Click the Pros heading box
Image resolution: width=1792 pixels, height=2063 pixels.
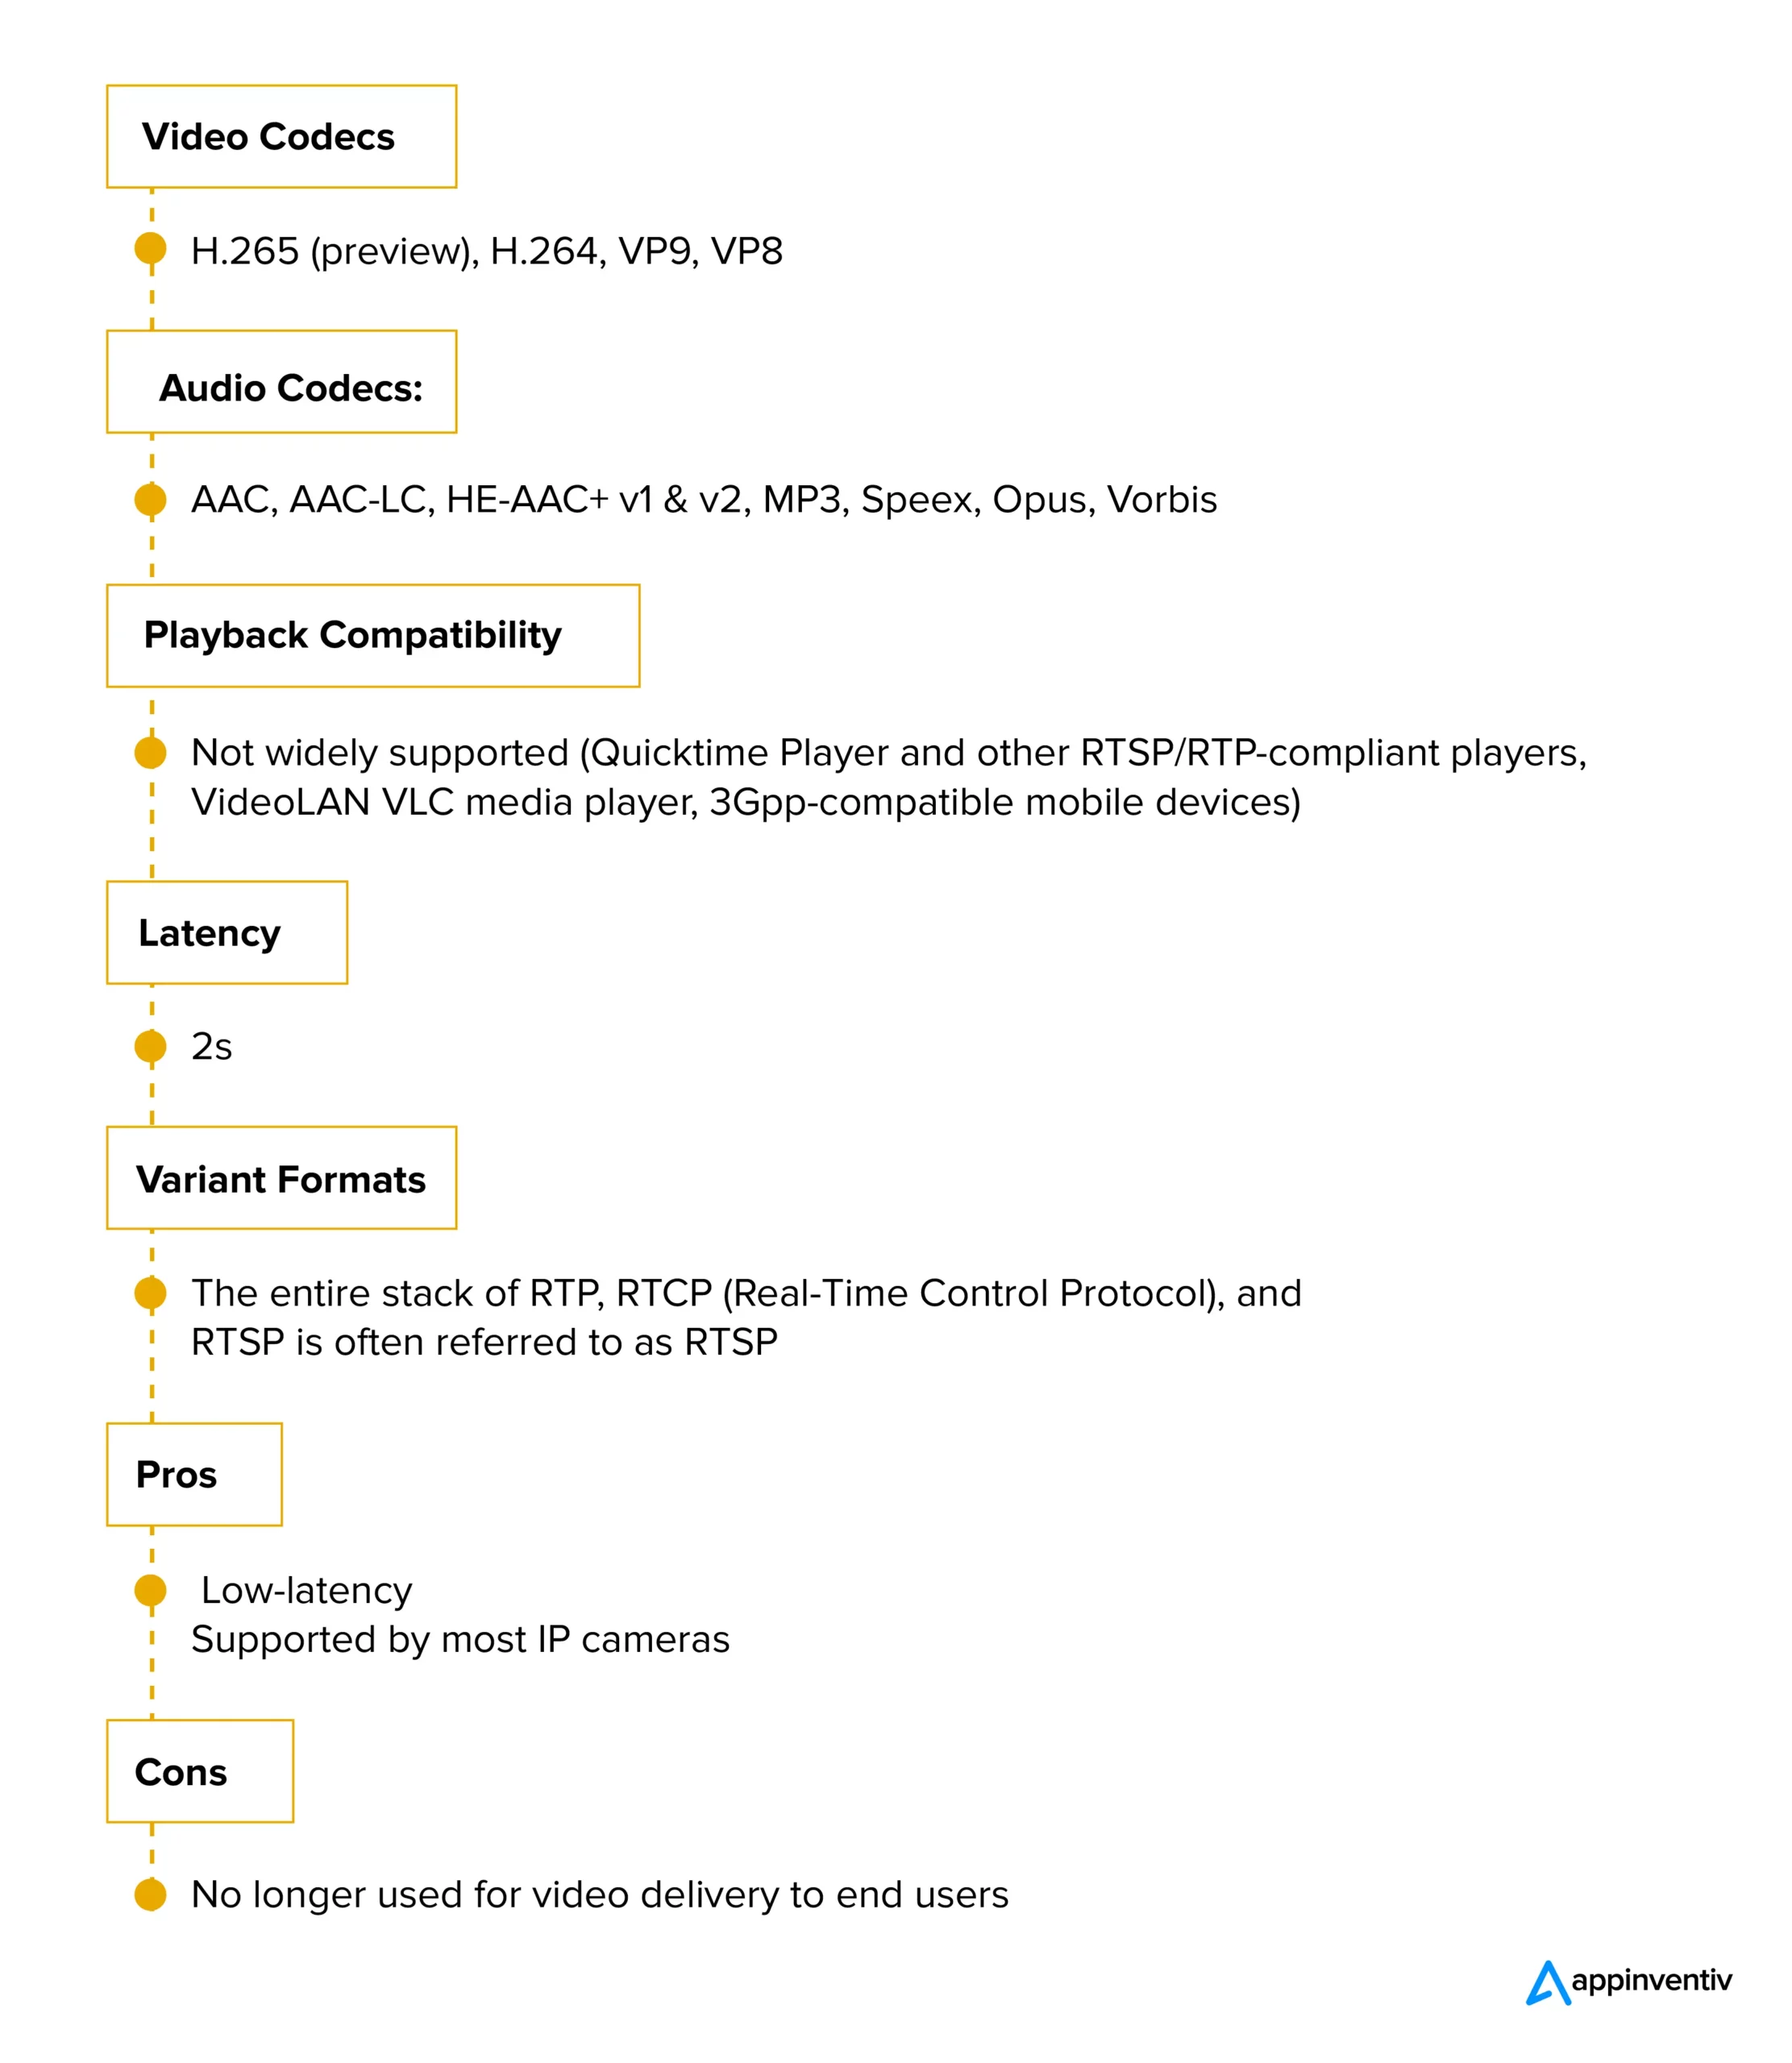[194, 1474]
